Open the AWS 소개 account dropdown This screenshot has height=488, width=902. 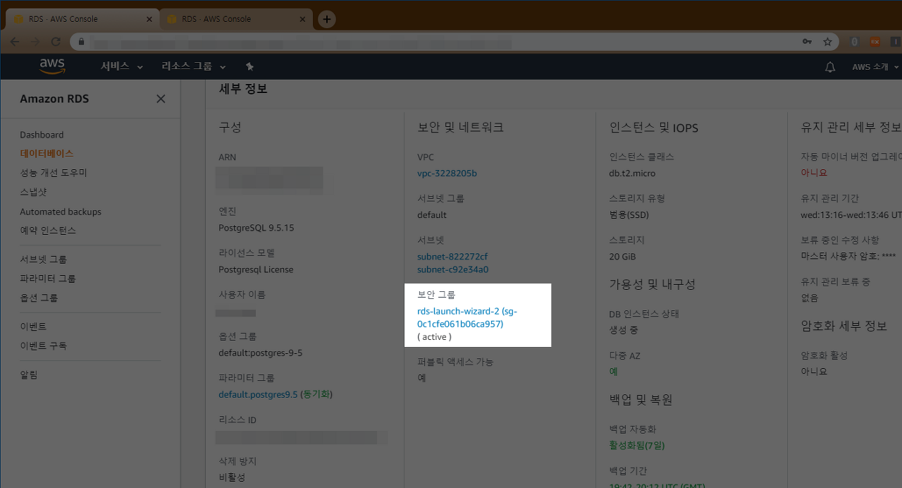coord(875,67)
